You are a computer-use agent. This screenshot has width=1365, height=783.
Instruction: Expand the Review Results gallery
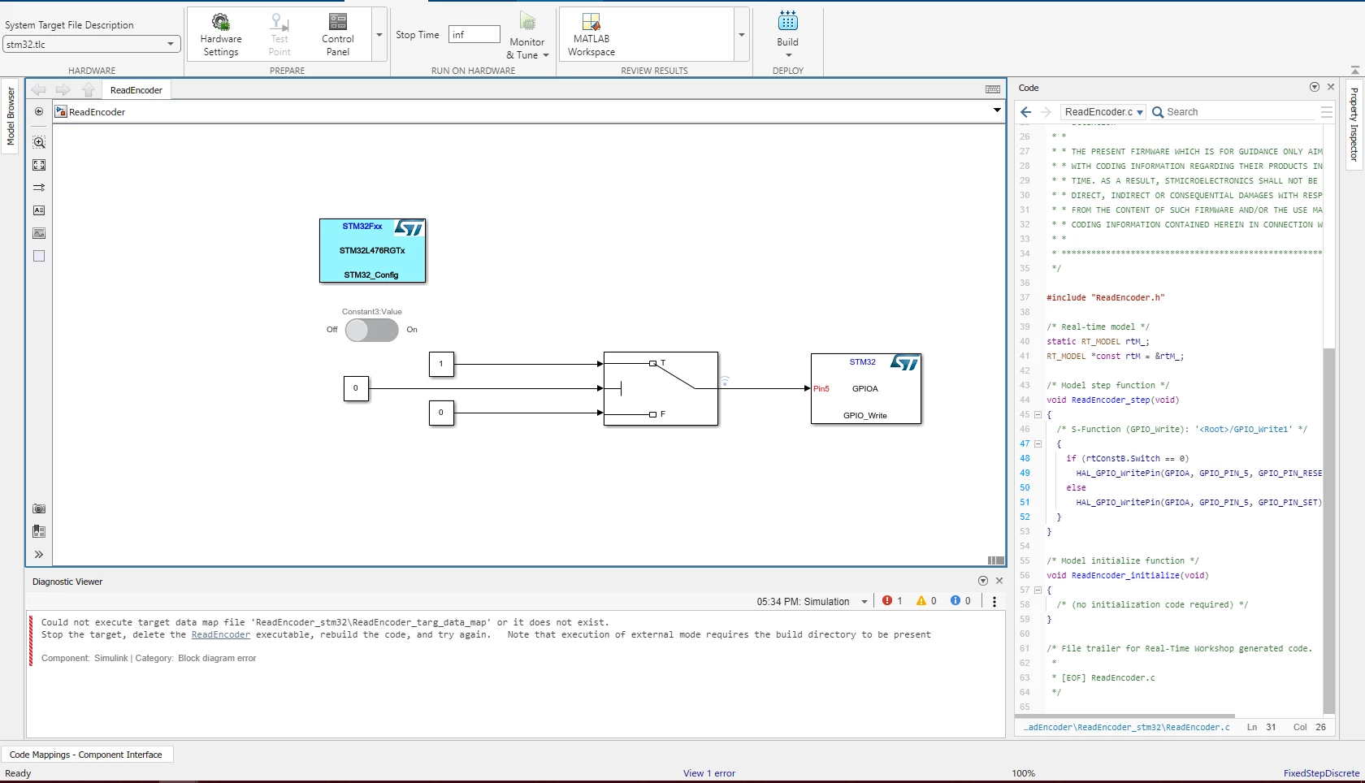[x=741, y=35]
